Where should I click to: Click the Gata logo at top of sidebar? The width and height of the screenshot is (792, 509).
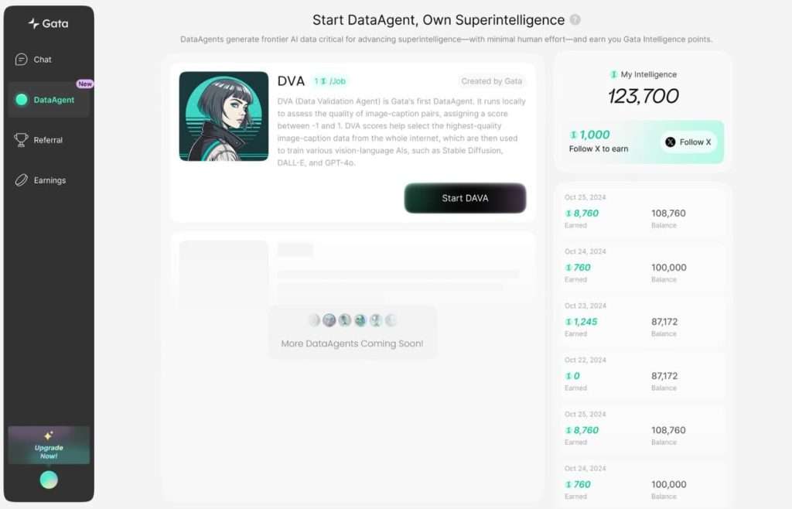[x=48, y=23]
